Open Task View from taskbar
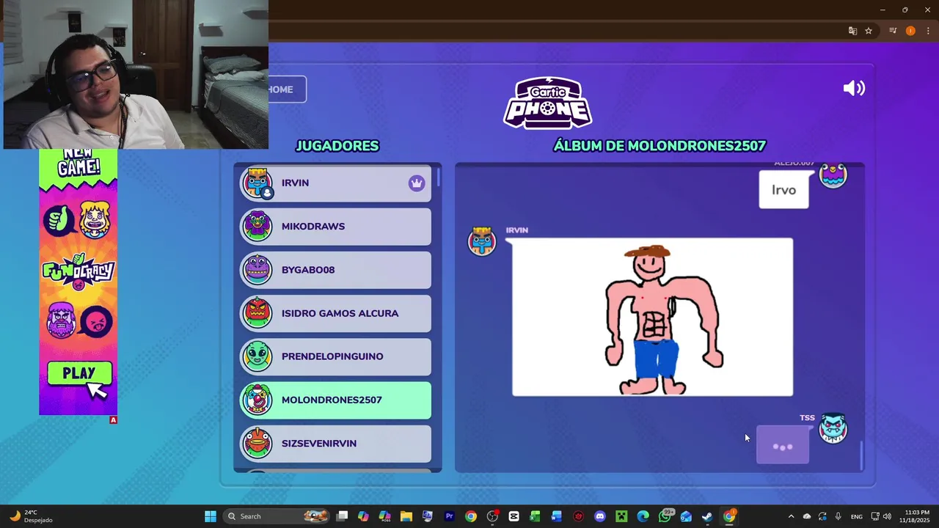Screen dimensions: 939x528 [x=343, y=516]
